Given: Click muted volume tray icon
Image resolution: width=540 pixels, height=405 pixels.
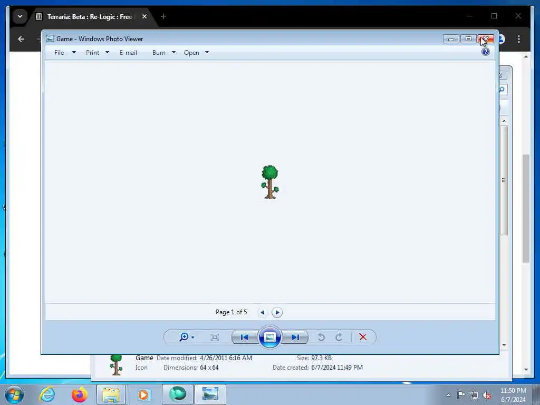Looking at the screenshot, I should [x=487, y=395].
